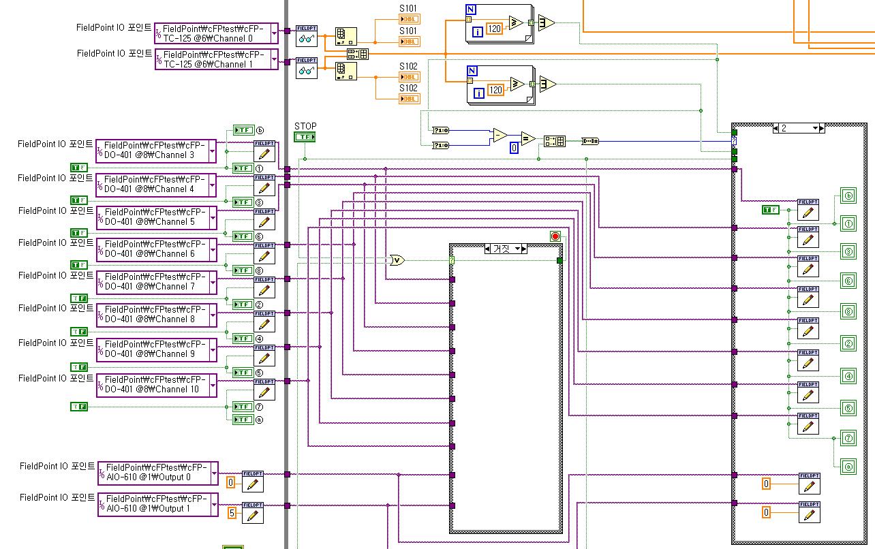The image size is (875, 549).
Task: Select FieldPoint Write node wired to constant 5
Action: click(252, 513)
